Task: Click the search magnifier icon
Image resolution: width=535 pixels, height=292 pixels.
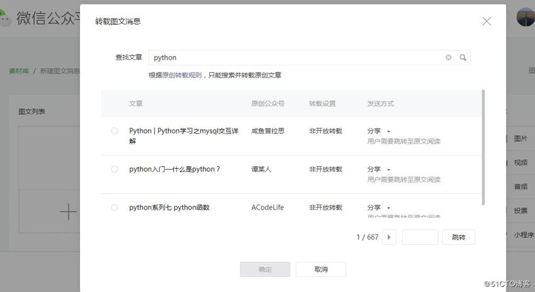Action: coord(463,58)
